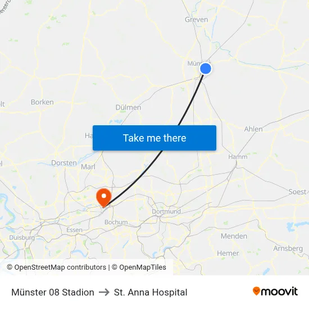Open the OpenStreetMap contributors attribution link
Image resolution: width=309 pixels, height=309 pixels.
(x=57, y=267)
